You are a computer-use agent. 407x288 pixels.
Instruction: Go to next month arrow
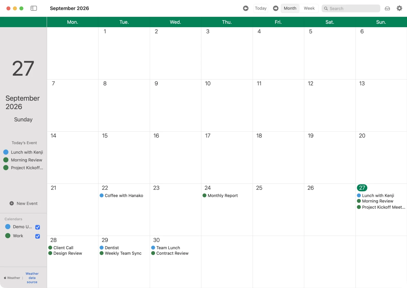(x=275, y=8)
